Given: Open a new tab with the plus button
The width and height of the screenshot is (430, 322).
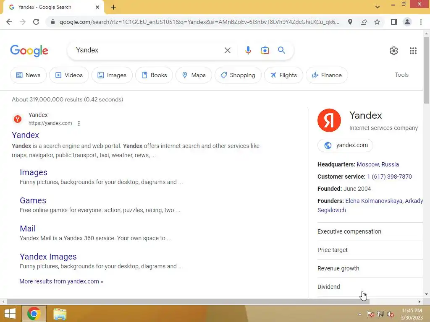Looking at the screenshot, I should tap(113, 7).
